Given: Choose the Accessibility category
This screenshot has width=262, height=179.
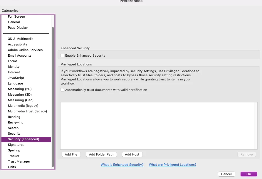Looking at the screenshot, I should tap(26, 44).
